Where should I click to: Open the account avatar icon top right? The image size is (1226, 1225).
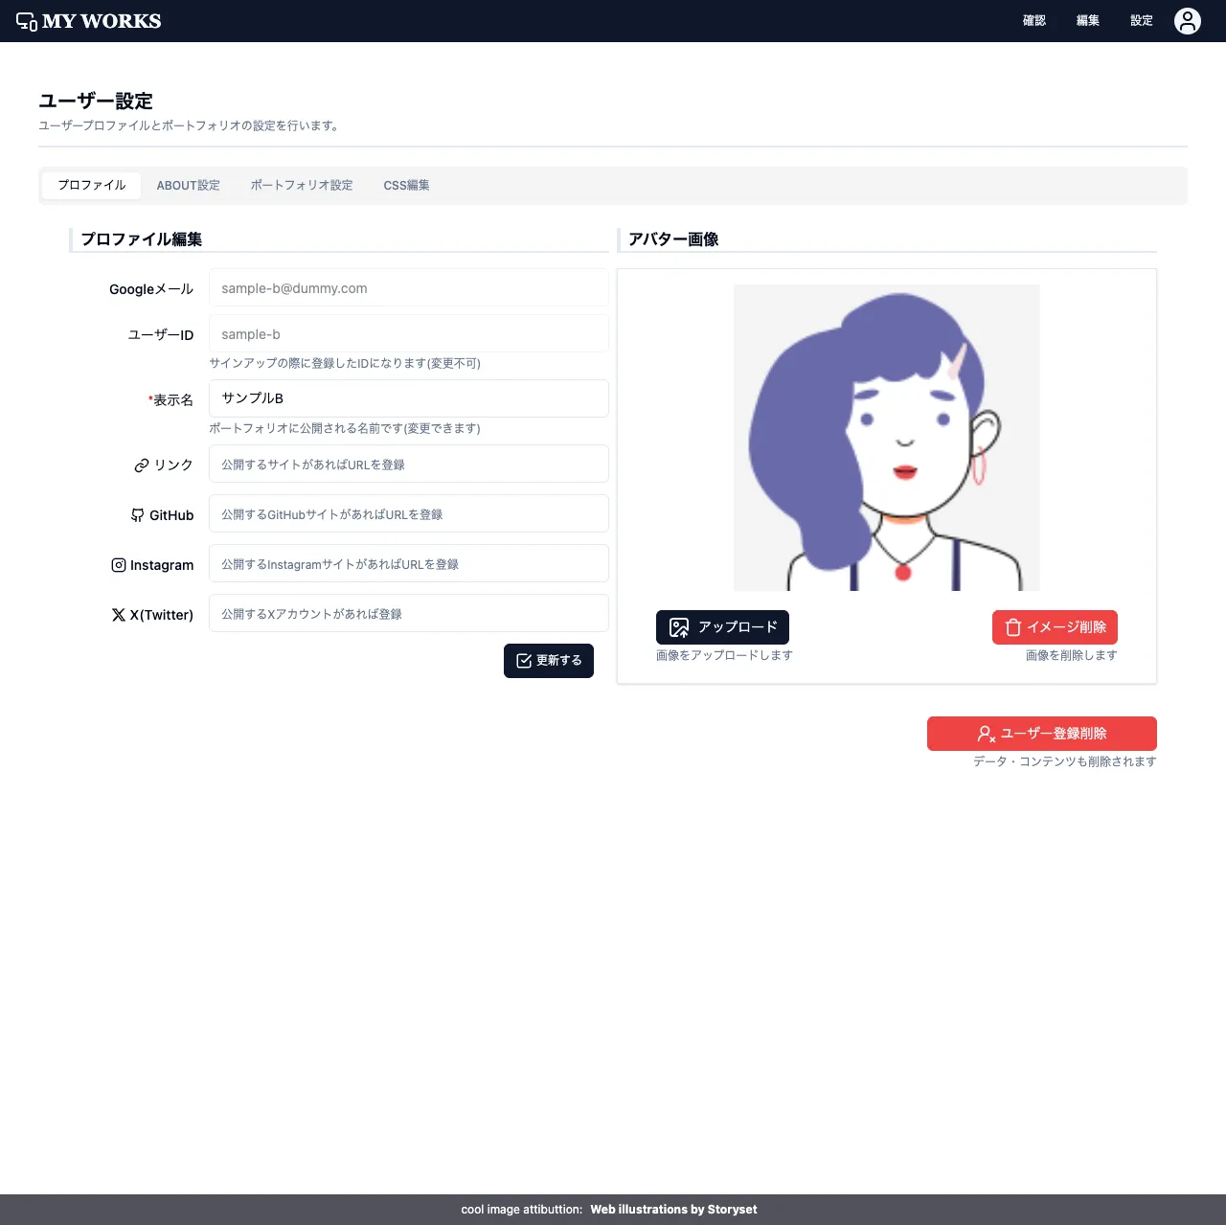pos(1187,20)
